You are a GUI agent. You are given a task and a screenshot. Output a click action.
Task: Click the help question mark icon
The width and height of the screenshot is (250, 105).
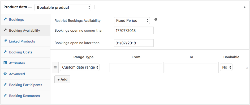coord(156,19)
